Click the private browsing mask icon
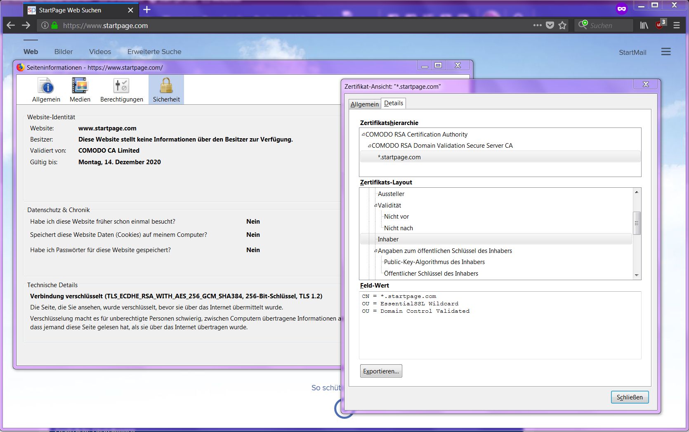Image resolution: width=689 pixels, height=432 pixels. click(x=622, y=9)
